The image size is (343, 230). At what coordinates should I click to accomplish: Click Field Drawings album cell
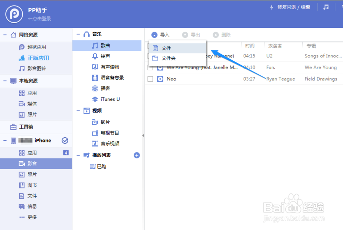(321, 79)
